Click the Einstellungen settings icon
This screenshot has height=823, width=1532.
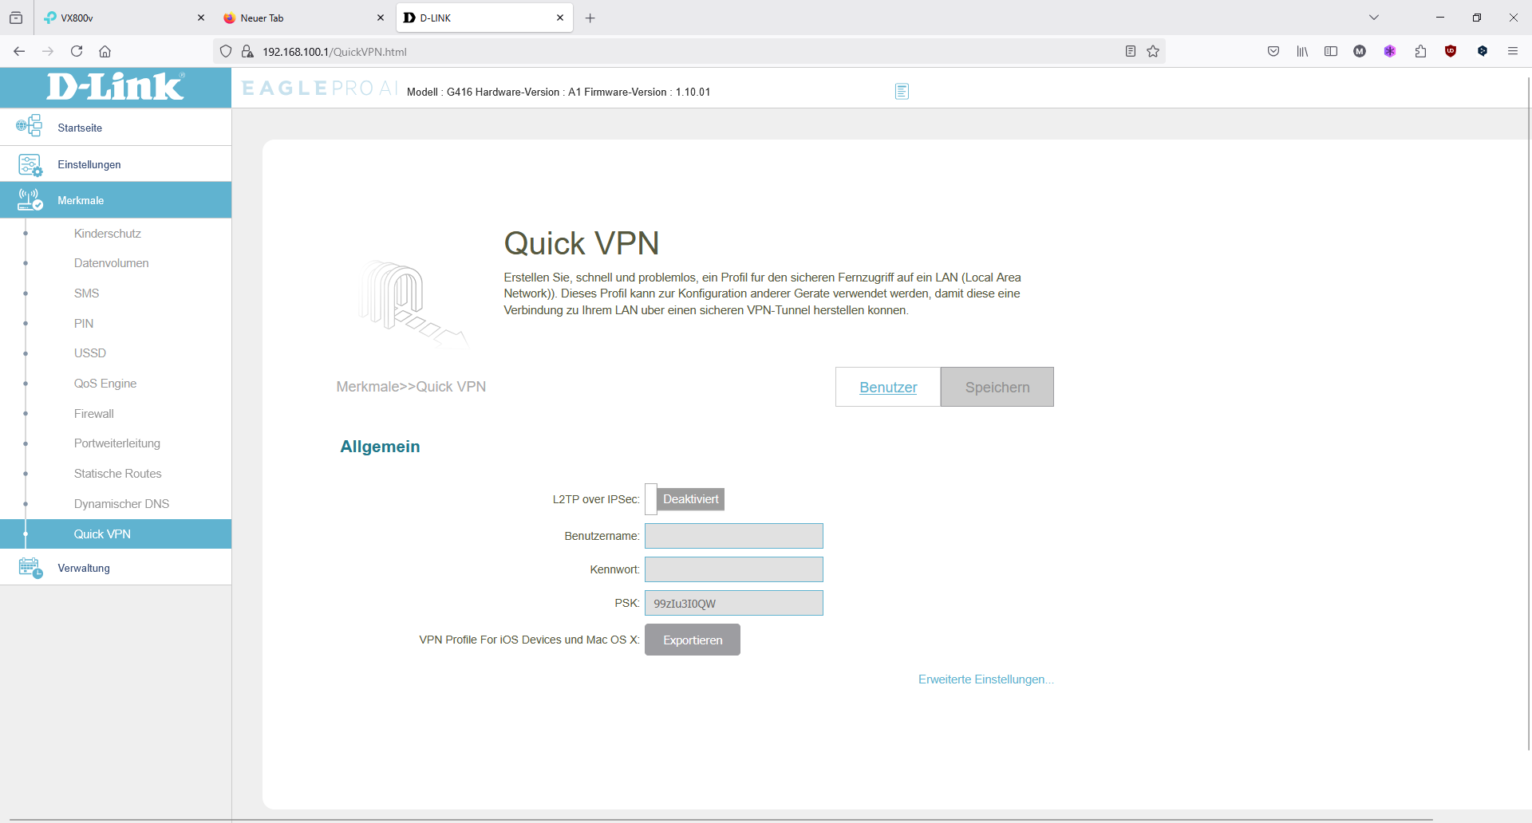point(30,165)
